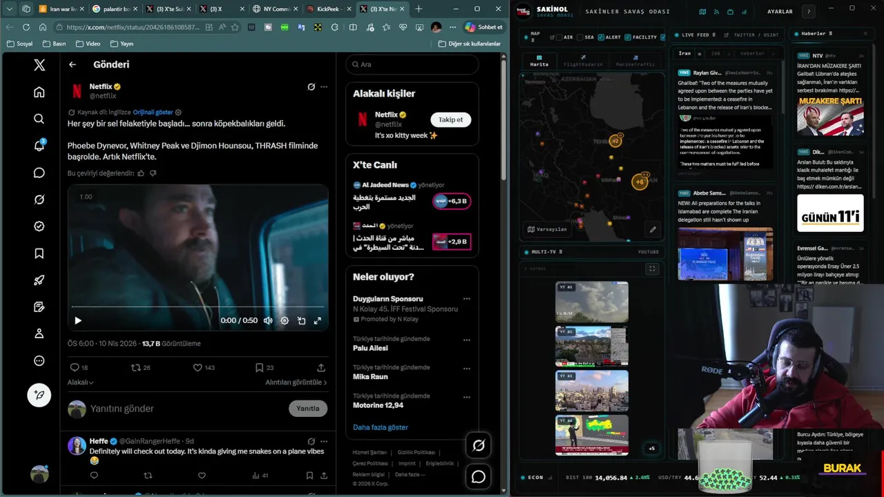Open Grok from the X sidebar

pos(39,199)
